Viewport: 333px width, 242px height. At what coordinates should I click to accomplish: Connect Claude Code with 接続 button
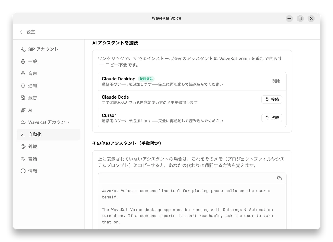pos(272,99)
